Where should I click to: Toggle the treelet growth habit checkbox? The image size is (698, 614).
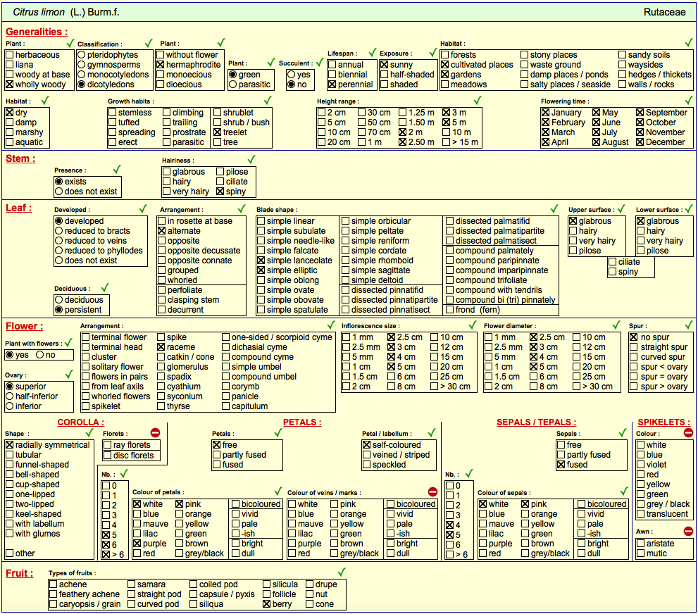[217, 132]
